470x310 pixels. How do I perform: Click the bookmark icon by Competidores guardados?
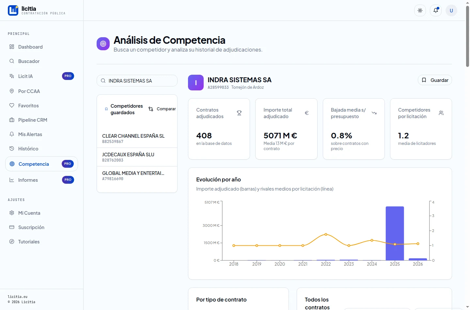106,109
